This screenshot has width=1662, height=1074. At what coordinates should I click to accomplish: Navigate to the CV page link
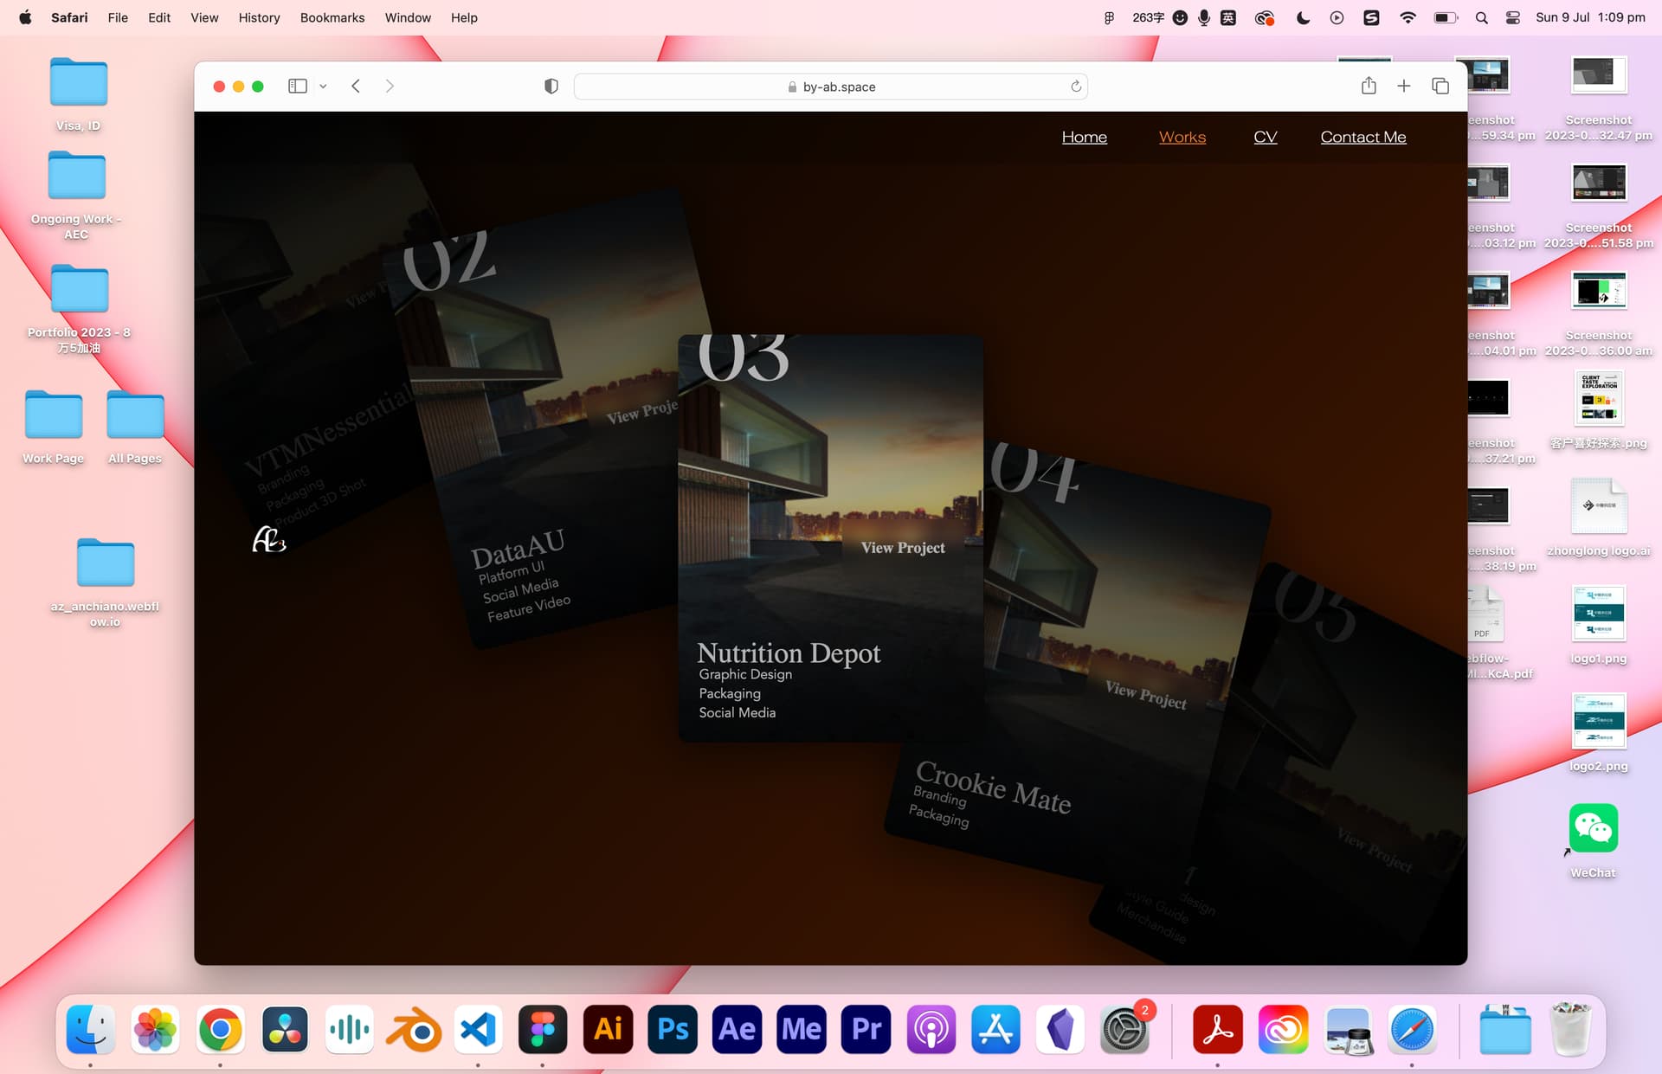pos(1265,137)
